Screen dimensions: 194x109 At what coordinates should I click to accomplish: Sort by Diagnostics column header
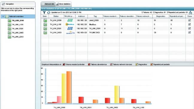(161, 16)
